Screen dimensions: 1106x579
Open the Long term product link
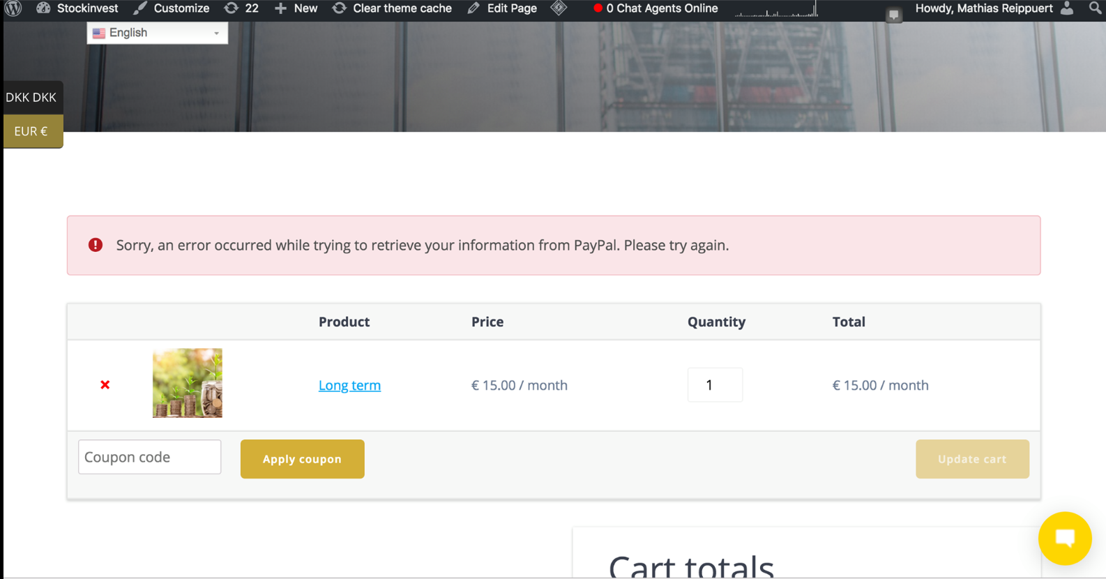click(x=349, y=385)
